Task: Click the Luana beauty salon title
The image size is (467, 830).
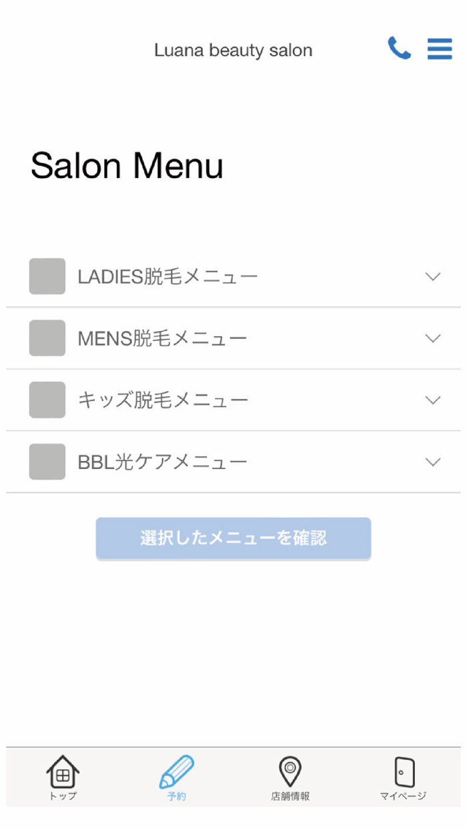Action: 233,50
